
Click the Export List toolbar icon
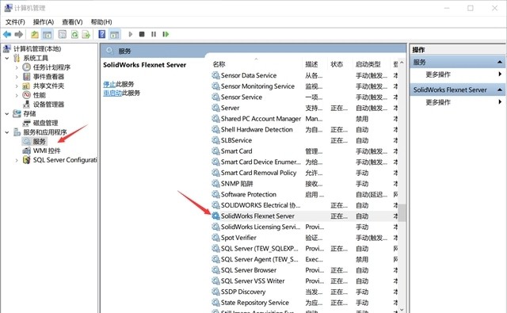tap(86, 34)
